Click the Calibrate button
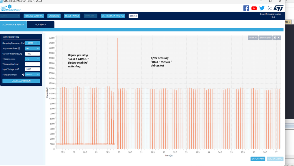294x166 pixels. [x=54, y=16]
